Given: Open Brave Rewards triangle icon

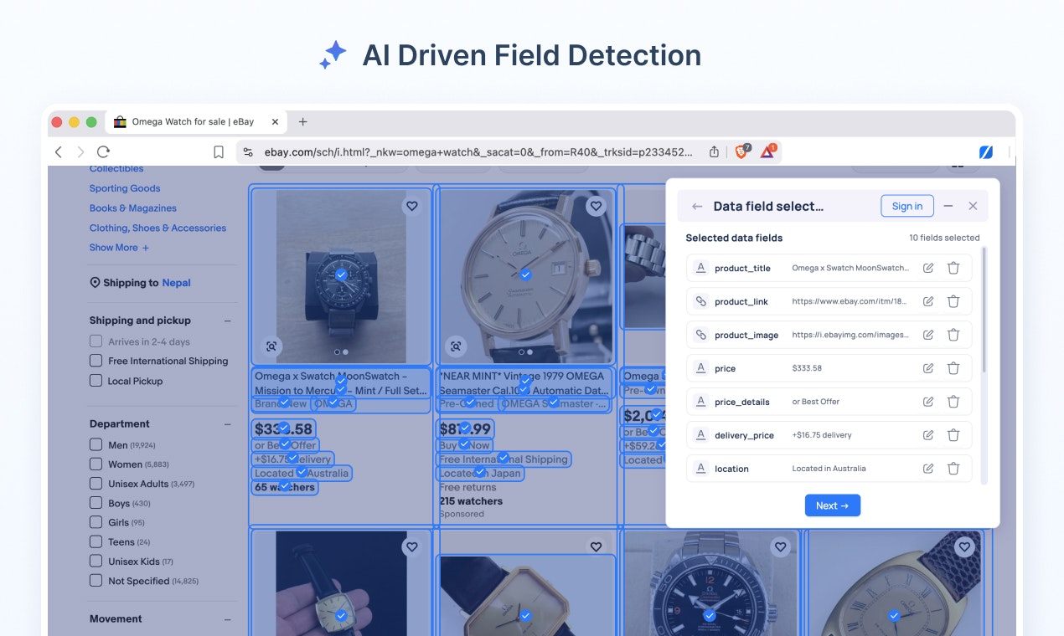Looking at the screenshot, I should click(767, 151).
